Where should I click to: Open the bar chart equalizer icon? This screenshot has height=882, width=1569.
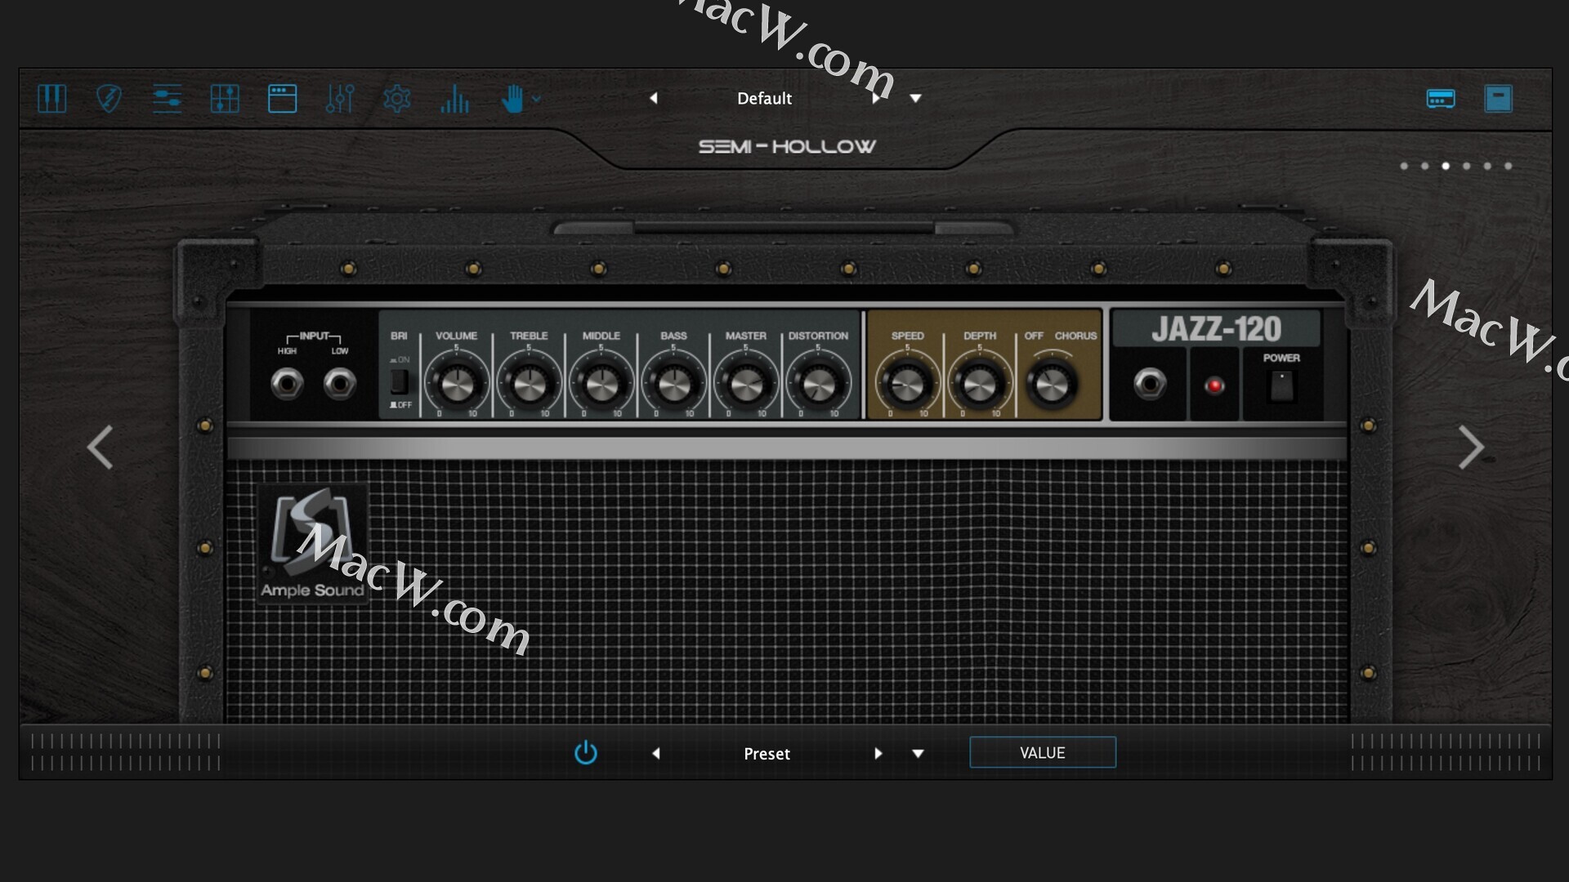(x=455, y=99)
